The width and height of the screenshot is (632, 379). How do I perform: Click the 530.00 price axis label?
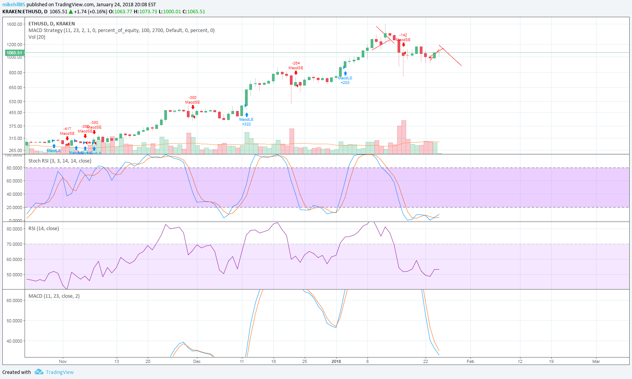(x=16, y=102)
